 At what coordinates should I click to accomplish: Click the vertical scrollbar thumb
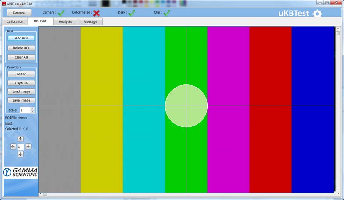(338, 33)
